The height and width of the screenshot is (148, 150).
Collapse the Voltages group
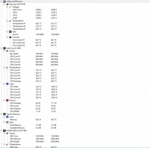[x=7, y=7]
